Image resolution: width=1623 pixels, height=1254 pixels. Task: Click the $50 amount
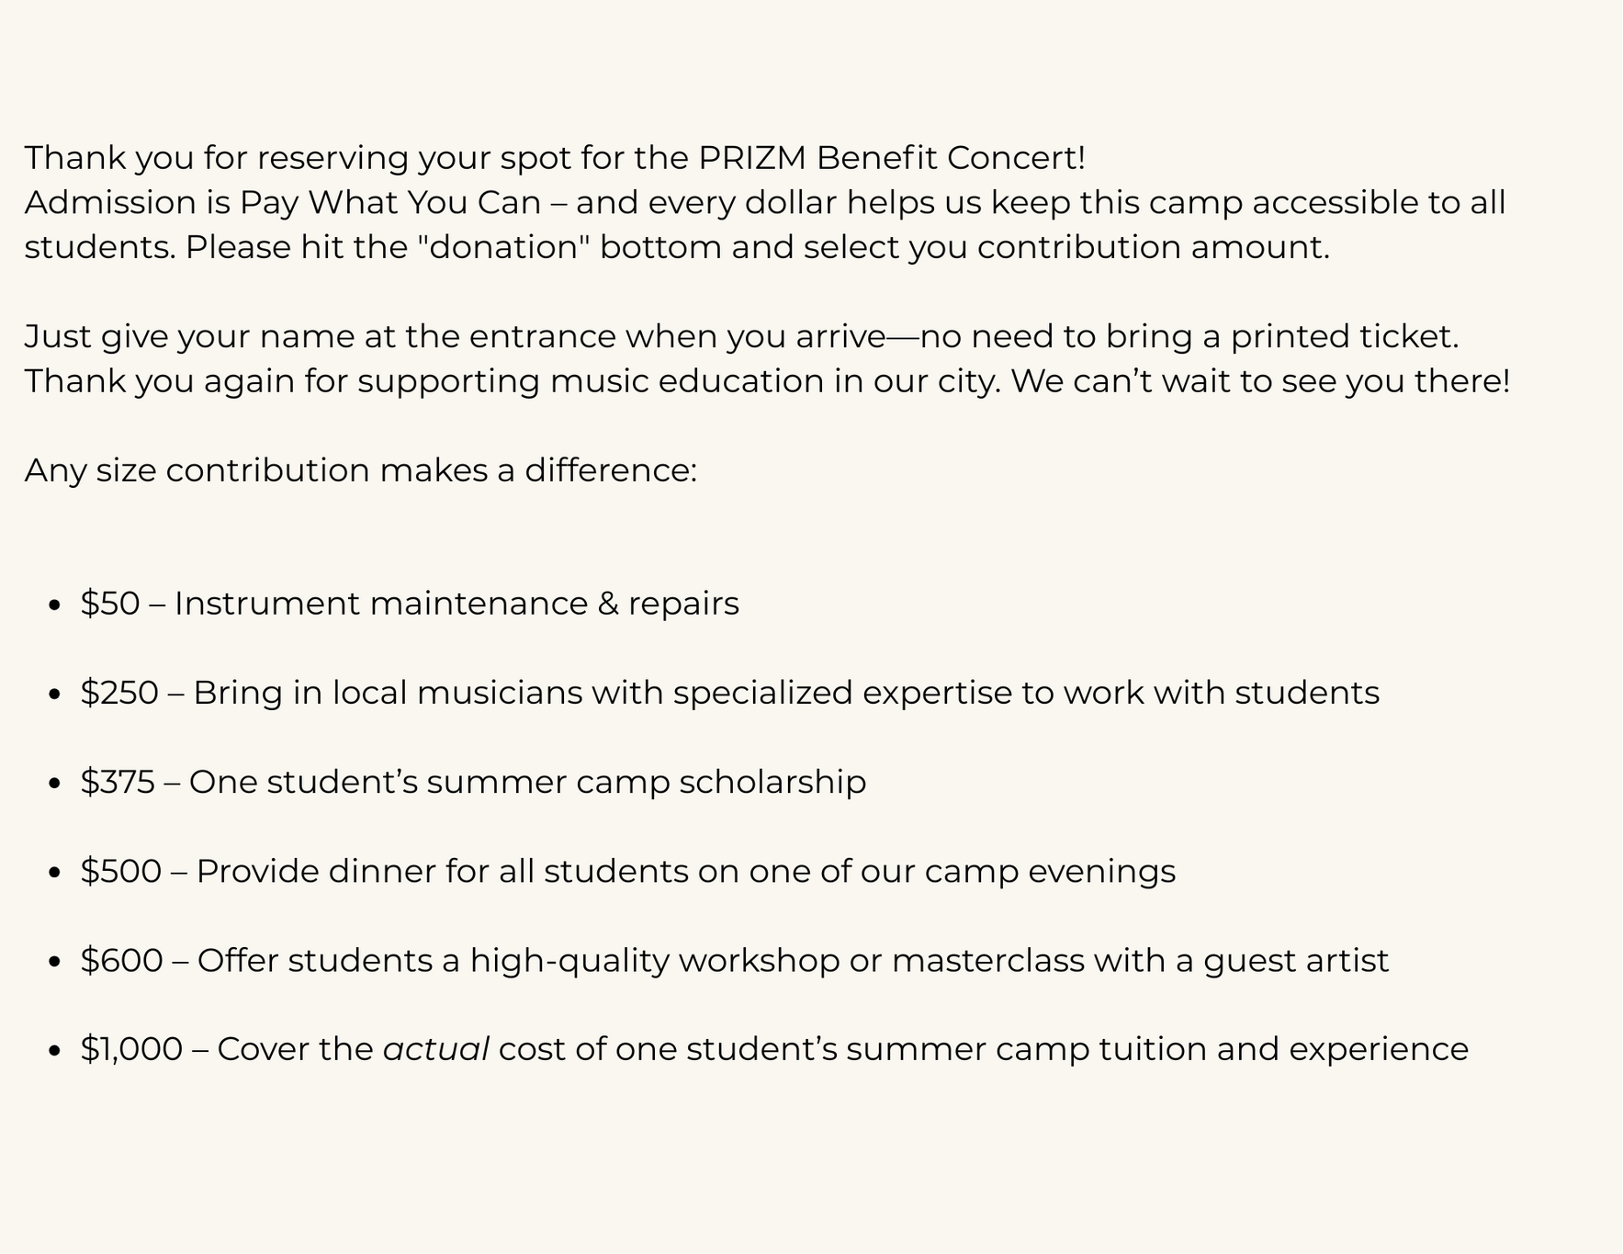[x=109, y=604]
